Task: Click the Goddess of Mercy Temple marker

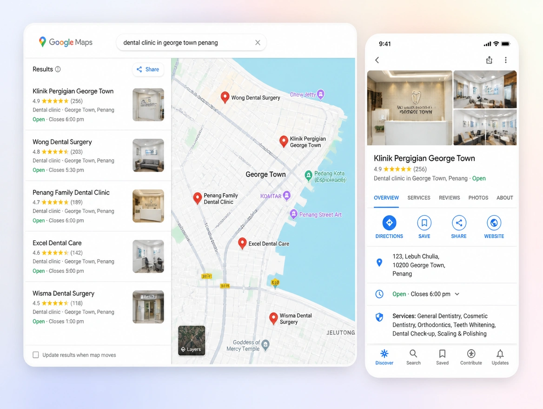Action: coord(265,345)
